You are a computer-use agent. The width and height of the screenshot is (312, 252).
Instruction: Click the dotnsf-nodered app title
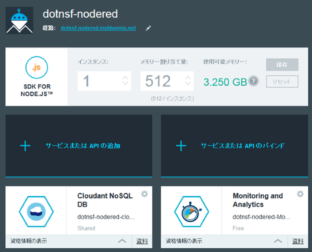click(x=81, y=14)
